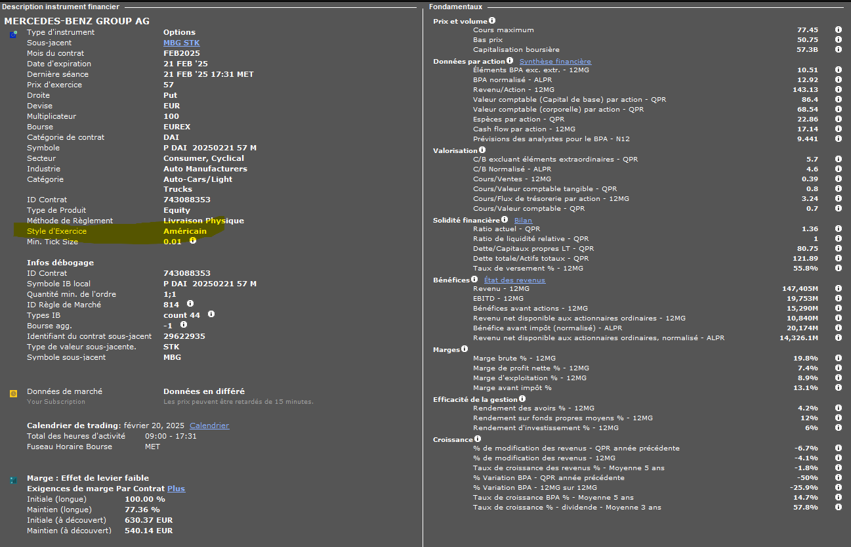
Task: Show info for Revenu/Action - 12MG row
Action: pos(839,89)
